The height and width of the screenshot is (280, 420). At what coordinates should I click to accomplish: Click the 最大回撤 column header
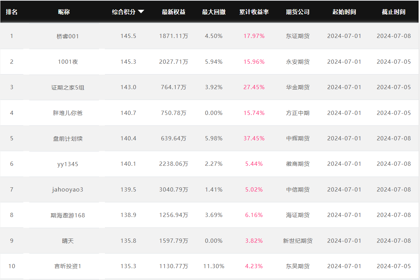click(214, 12)
